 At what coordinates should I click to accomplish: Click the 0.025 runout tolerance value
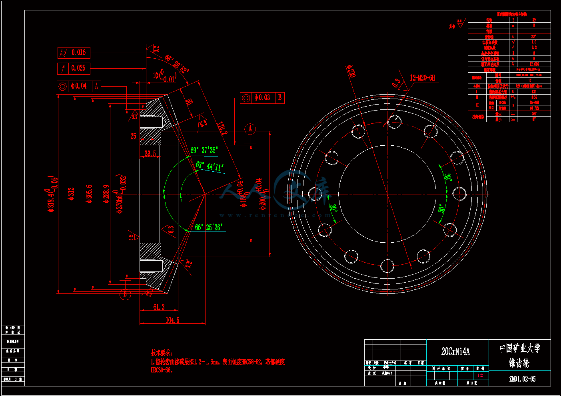[x=78, y=68]
